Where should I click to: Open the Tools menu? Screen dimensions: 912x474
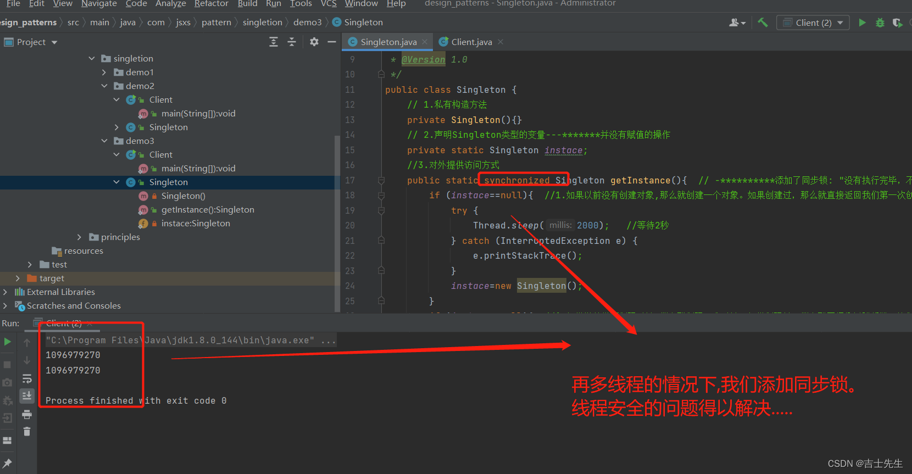[x=301, y=3]
